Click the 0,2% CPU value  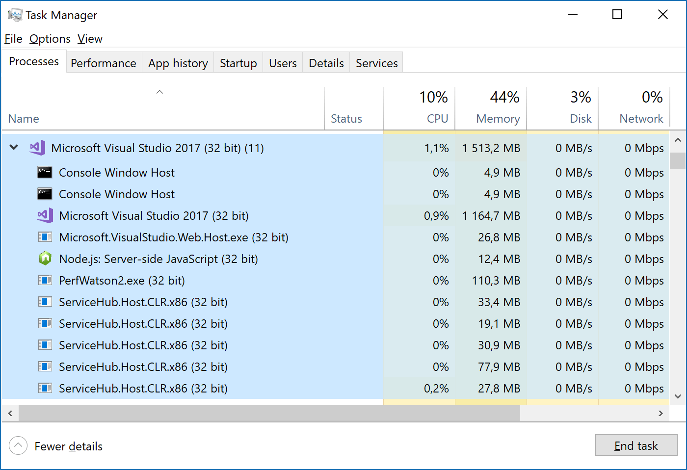[437, 389]
